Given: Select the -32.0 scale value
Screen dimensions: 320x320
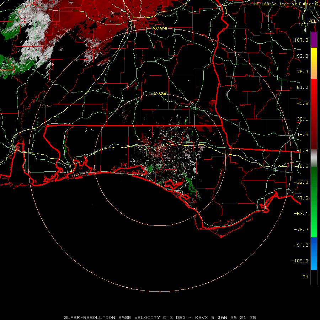Looking at the screenshot, I should click(x=301, y=182).
